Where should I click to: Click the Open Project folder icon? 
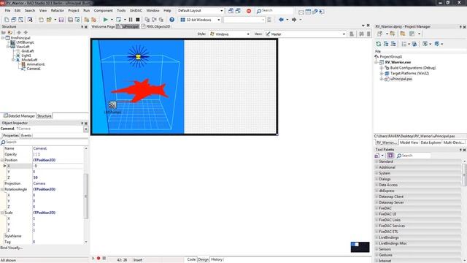(x=49, y=20)
